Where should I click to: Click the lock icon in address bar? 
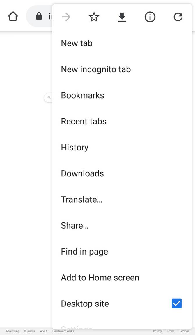point(39,16)
